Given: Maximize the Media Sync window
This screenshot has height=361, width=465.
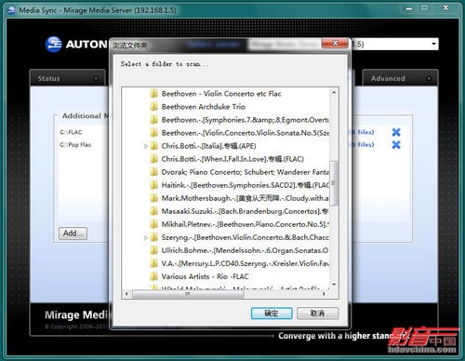Looking at the screenshot, I should pos(424,8).
